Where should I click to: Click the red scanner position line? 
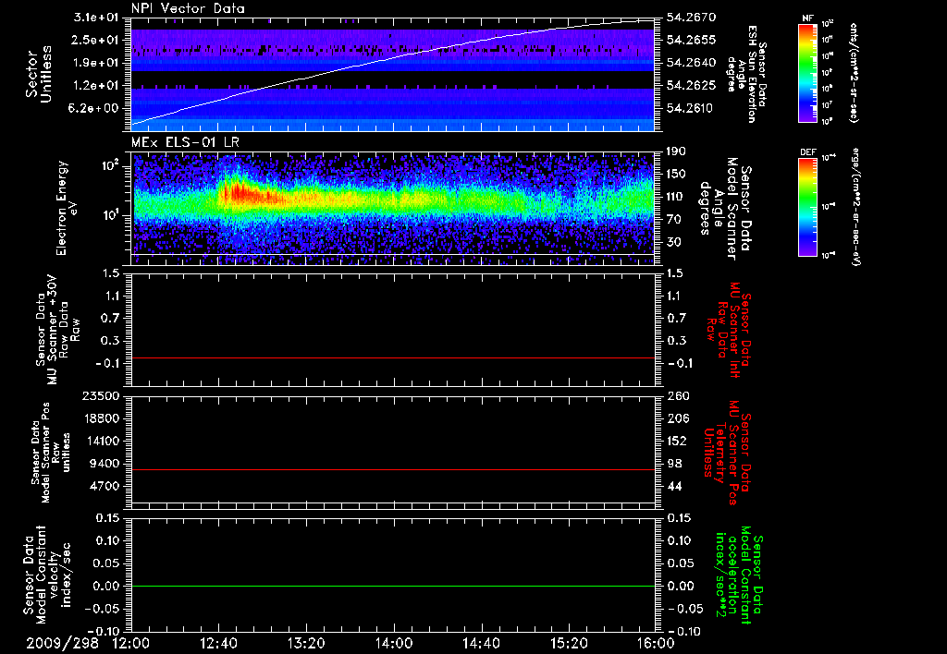click(393, 469)
